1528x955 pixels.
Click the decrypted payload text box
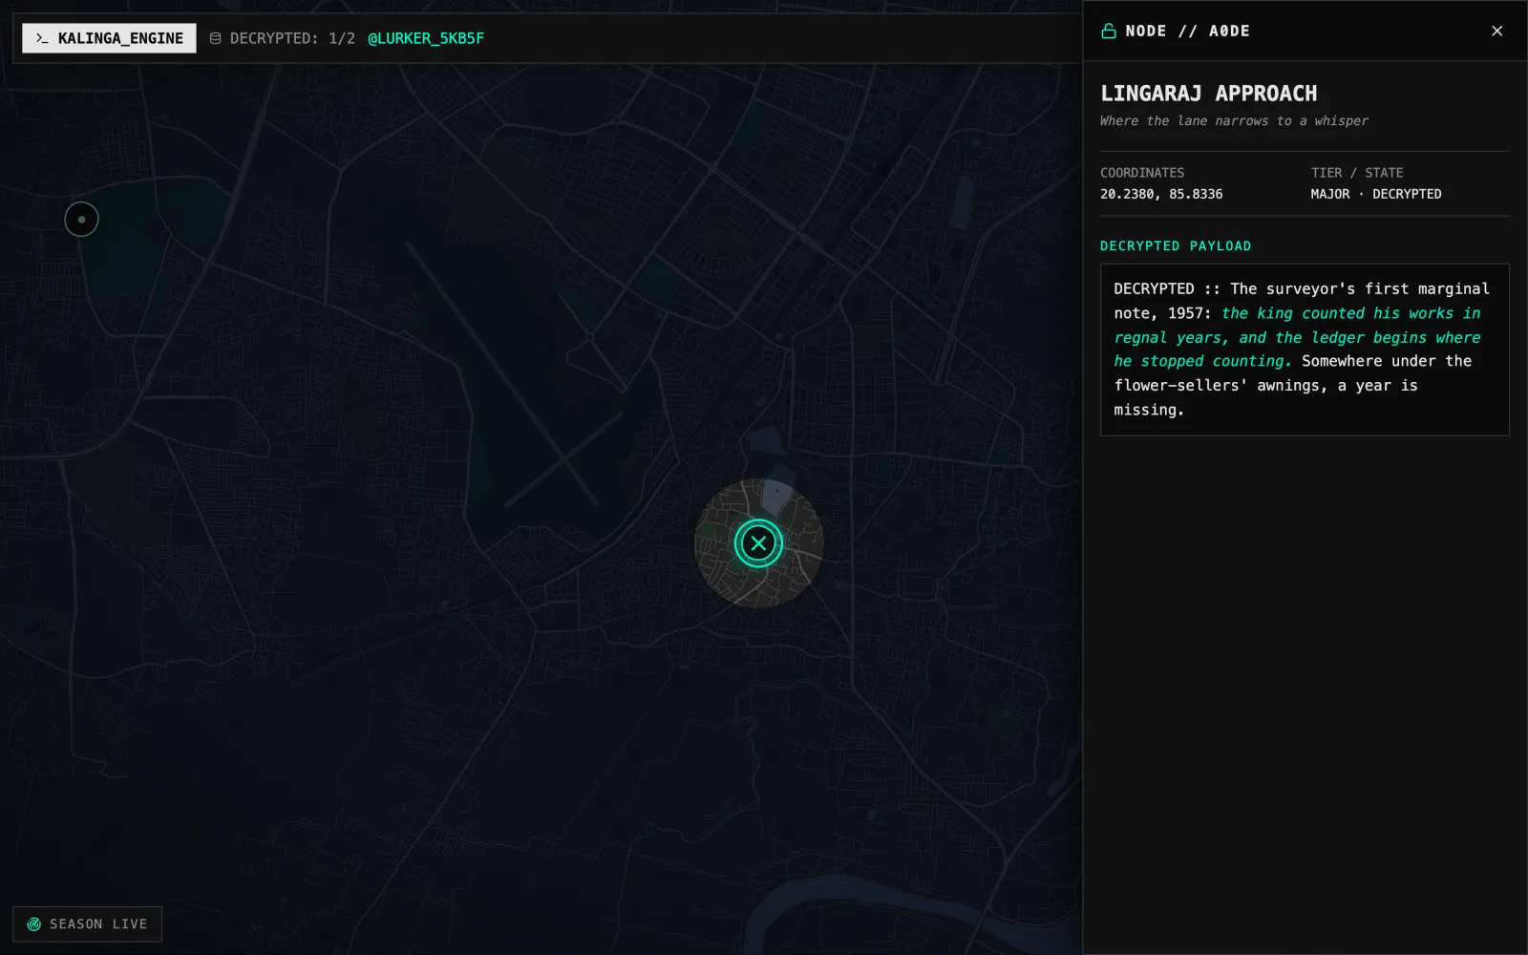[x=1305, y=350]
